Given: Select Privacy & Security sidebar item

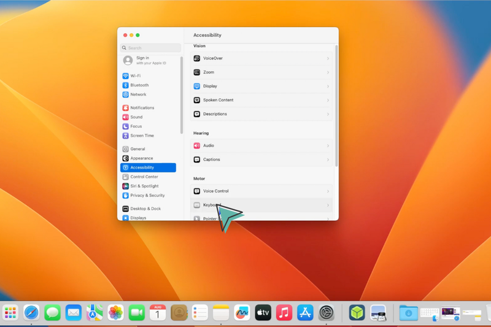Looking at the screenshot, I should point(148,196).
